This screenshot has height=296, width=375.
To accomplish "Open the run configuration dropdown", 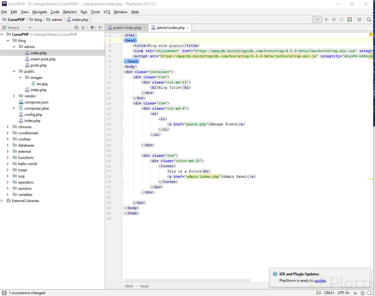I will pyautogui.click(x=317, y=19).
